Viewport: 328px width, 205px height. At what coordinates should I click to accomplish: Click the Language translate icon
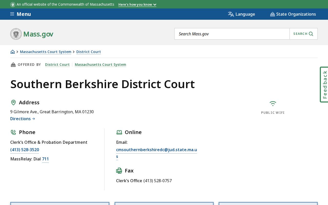[231, 14]
